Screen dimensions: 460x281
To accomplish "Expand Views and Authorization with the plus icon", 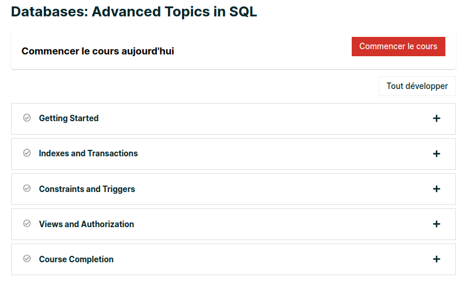I will point(436,224).
